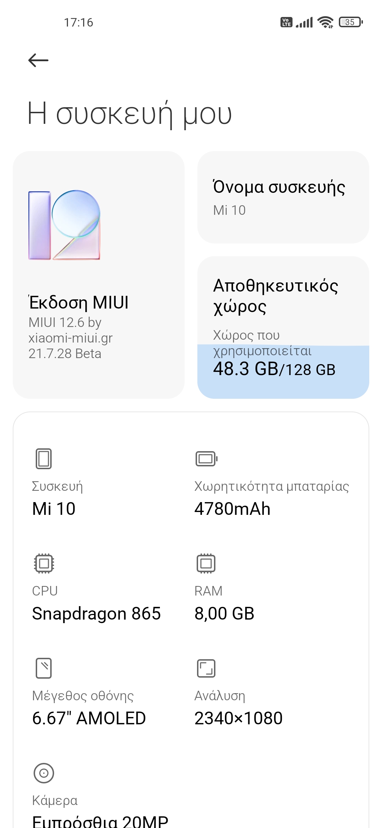Tap the resolution icon
The width and height of the screenshot is (382, 828).
coord(206,668)
